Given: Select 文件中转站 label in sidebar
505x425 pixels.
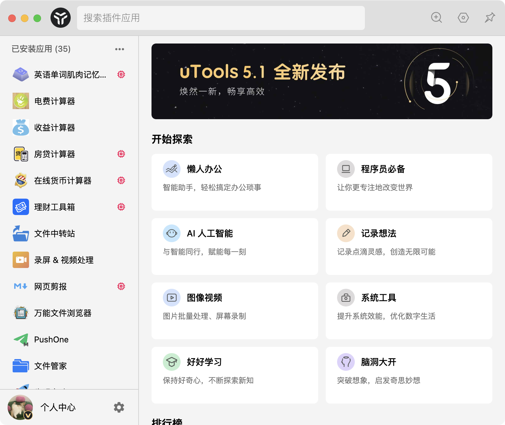Looking at the screenshot, I should 55,234.
